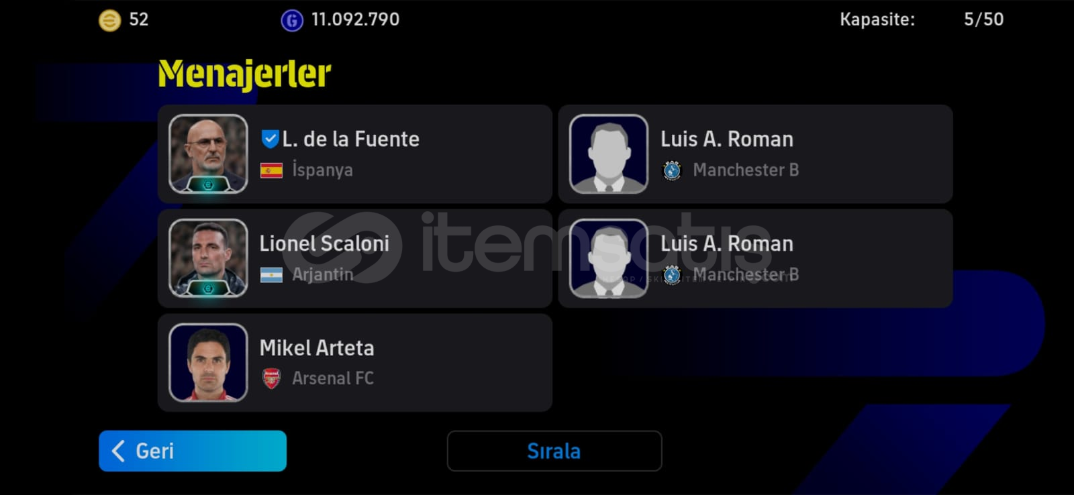Click the Argentina flag icon

coord(271,275)
